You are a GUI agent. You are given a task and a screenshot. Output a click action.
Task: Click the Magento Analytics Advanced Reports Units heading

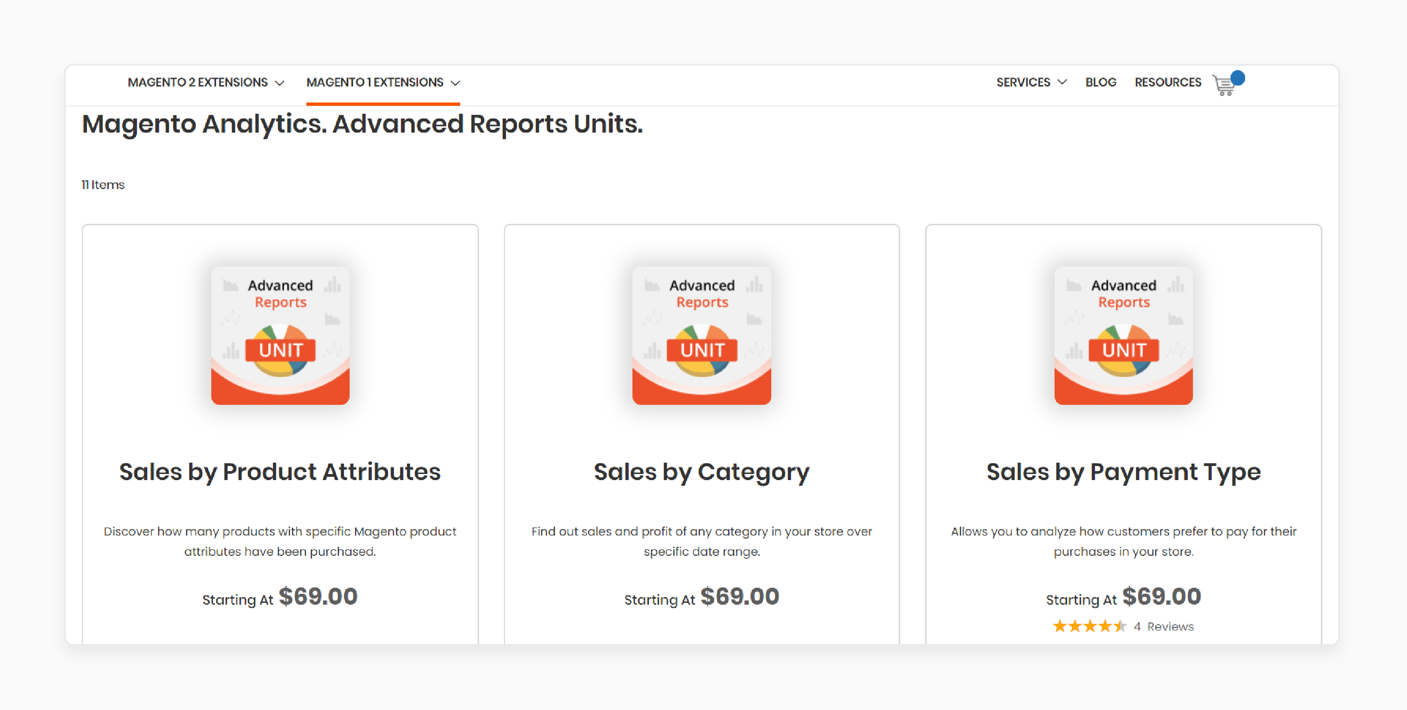(362, 125)
